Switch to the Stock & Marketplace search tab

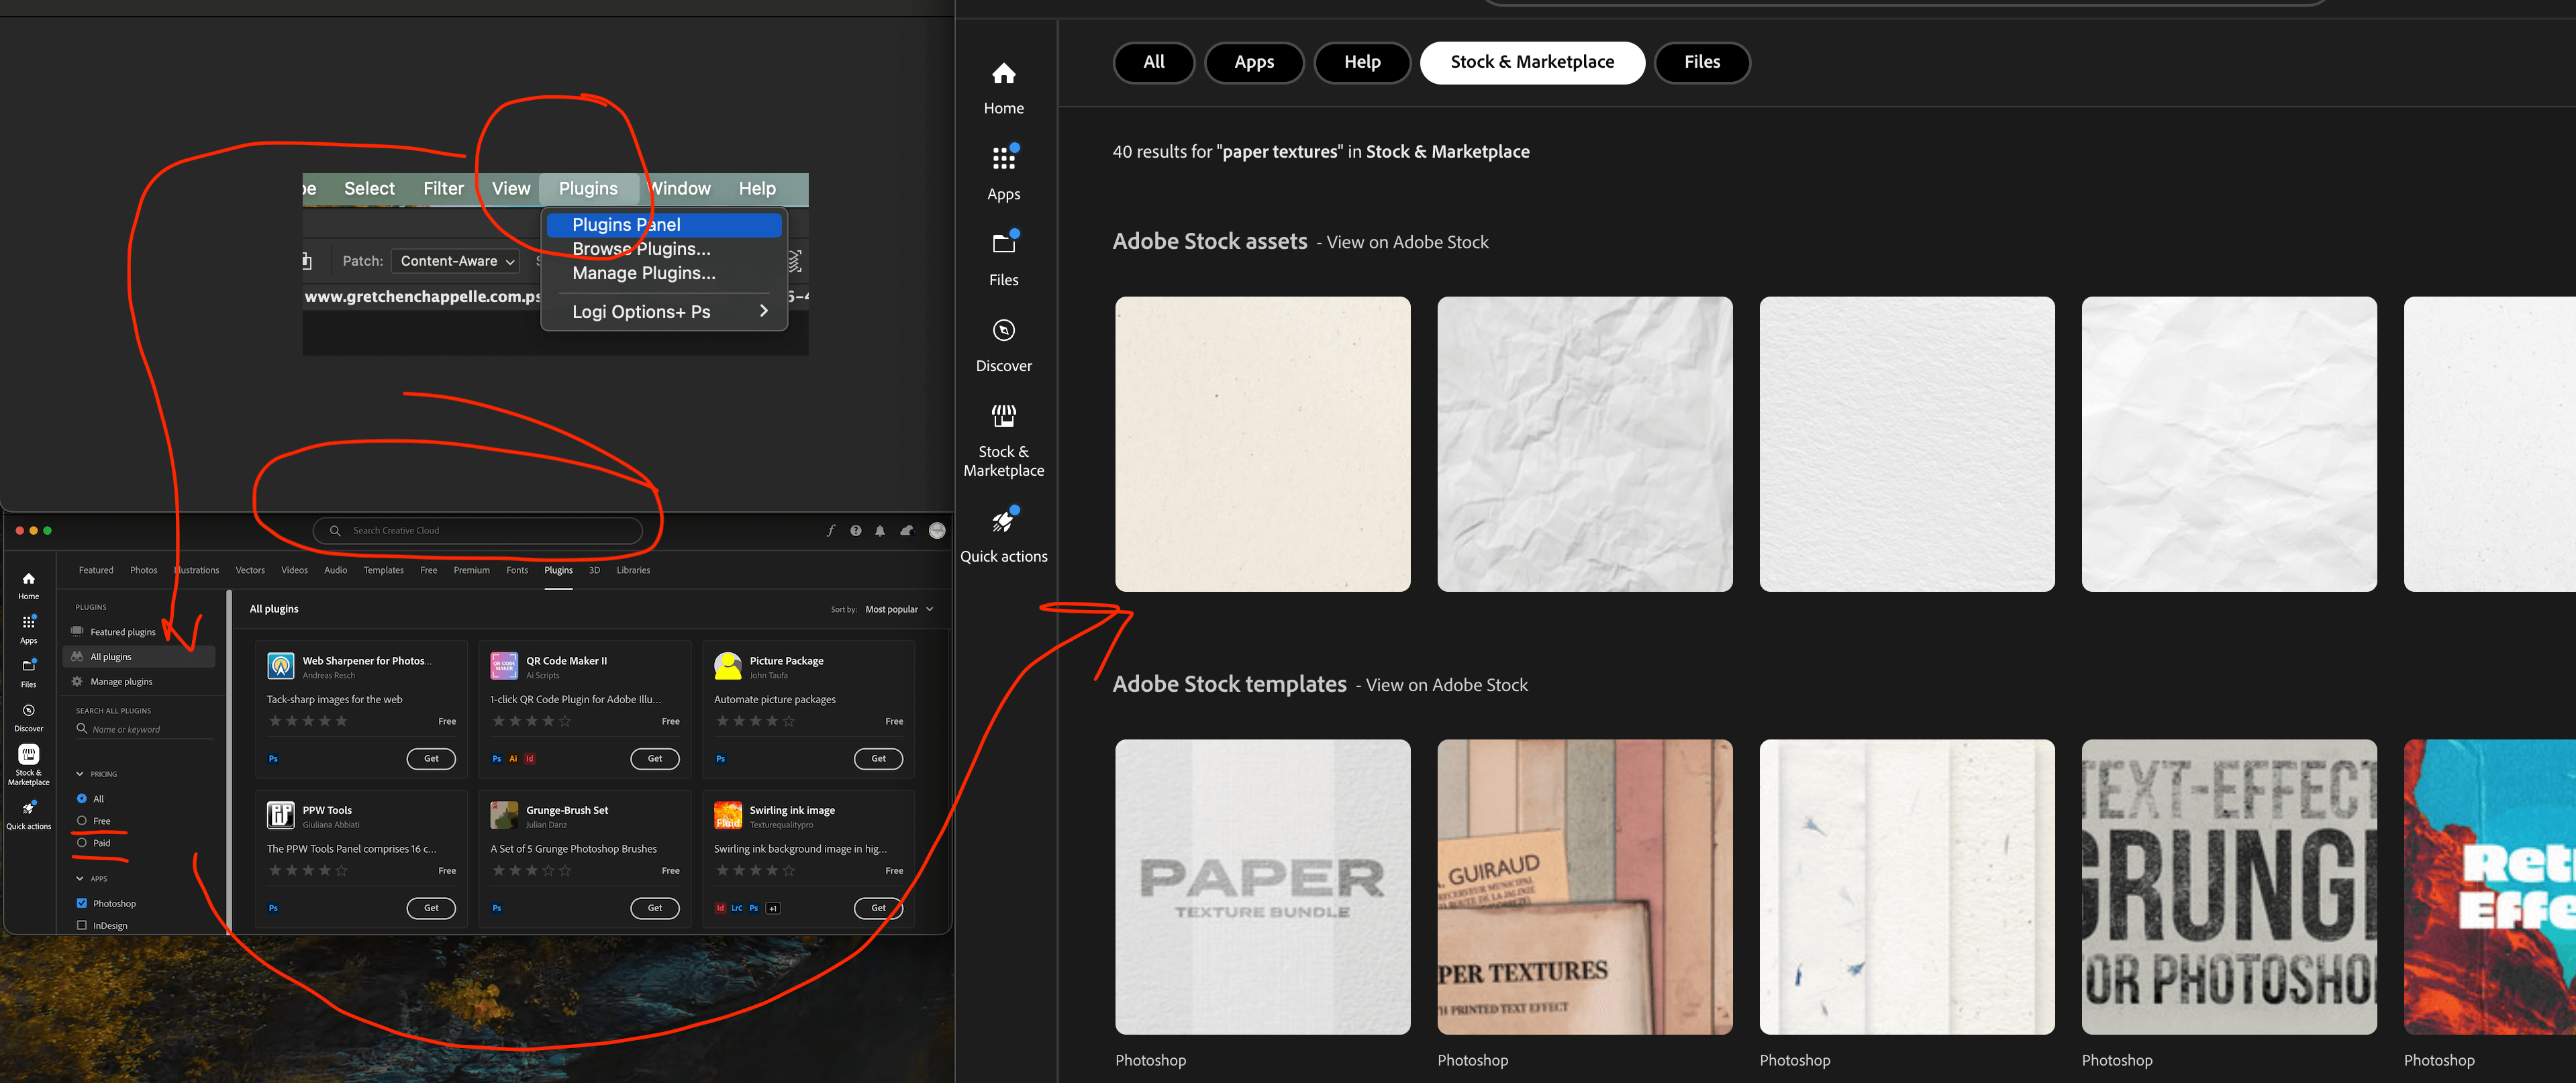coord(1532,62)
